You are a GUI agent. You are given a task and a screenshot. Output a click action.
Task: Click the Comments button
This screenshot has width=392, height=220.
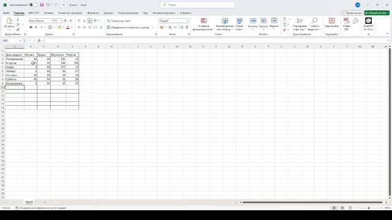tap(352, 13)
